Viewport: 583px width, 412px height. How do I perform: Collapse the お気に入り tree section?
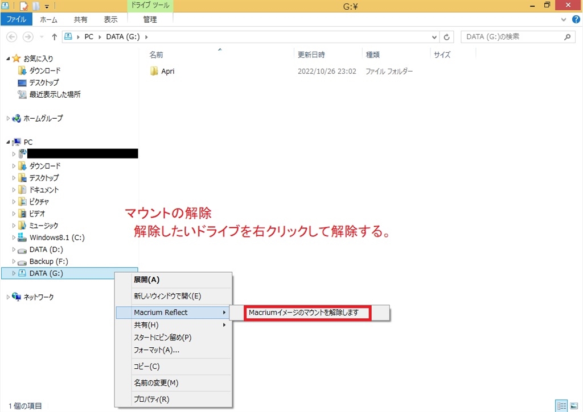pyautogui.click(x=8, y=59)
